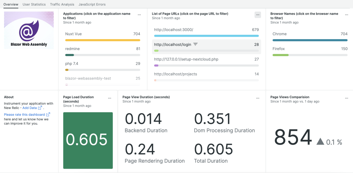The width and height of the screenshot is (353, 173).
Task: Open List of Page URLs ellipsis menu
Action: point(258,15)
